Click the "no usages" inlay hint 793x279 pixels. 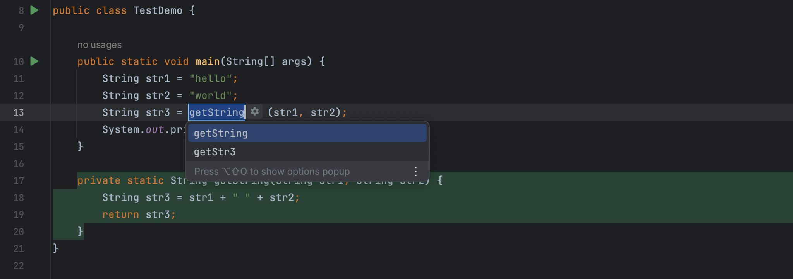click(99, 45)
